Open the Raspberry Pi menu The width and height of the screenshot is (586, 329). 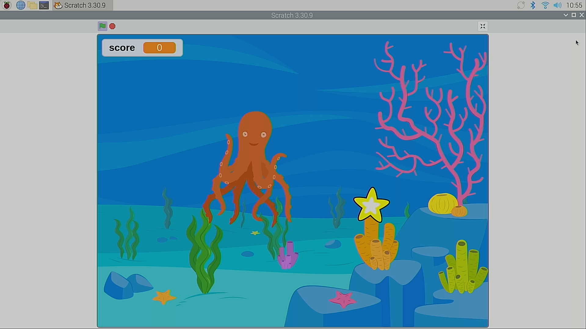(x=7, y=5)
